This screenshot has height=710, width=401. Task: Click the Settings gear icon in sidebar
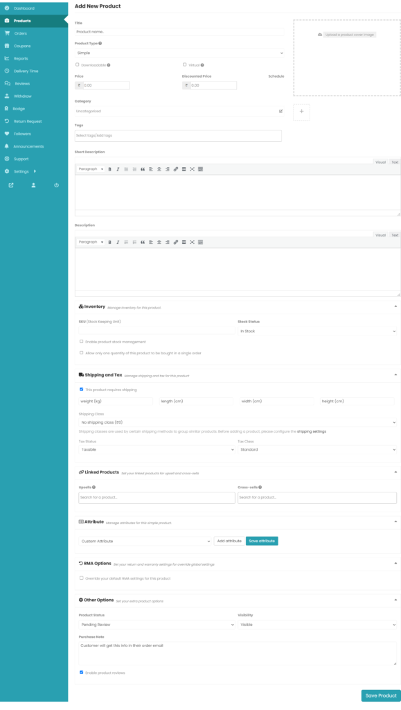[x=7, y=172]
